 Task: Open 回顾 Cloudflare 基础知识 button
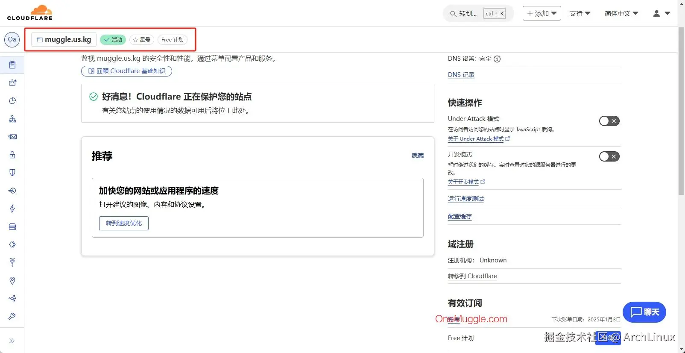126,71
